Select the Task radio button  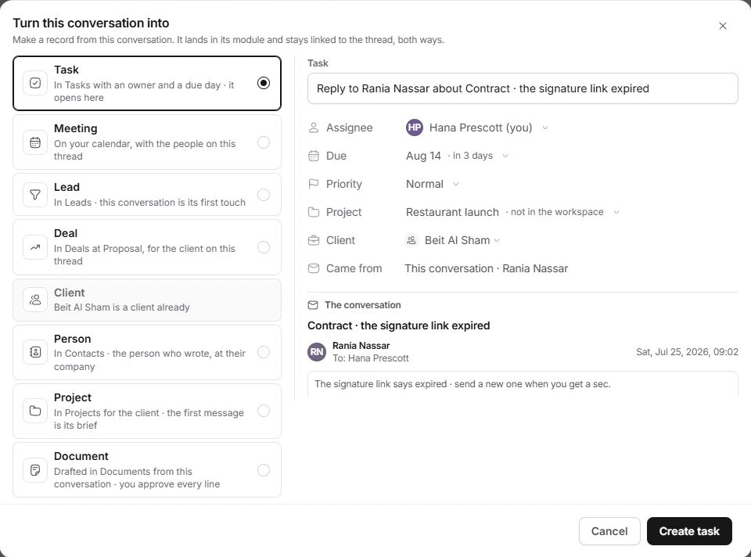[x=264, y=83]
